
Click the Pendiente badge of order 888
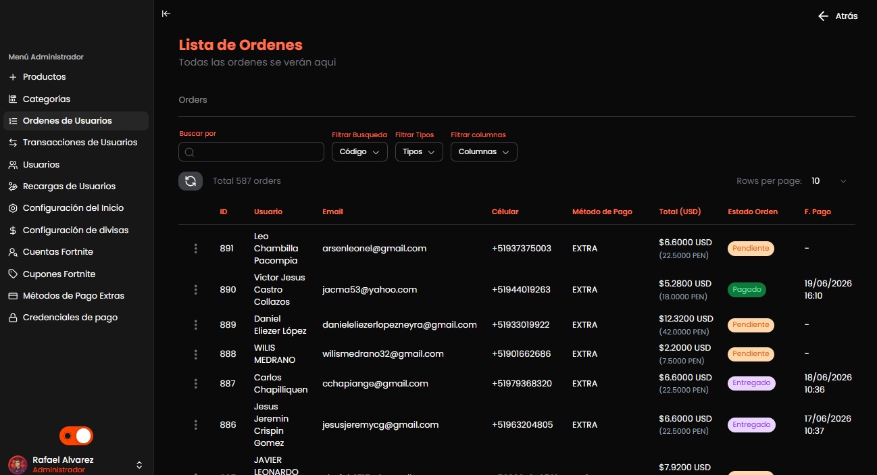751,354
